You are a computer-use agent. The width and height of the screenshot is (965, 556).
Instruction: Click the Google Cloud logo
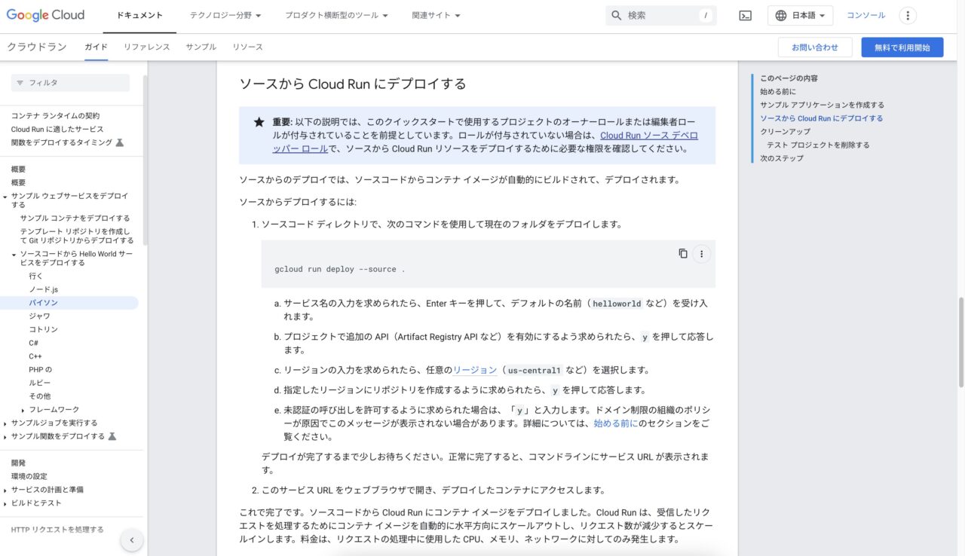[45, 15]
